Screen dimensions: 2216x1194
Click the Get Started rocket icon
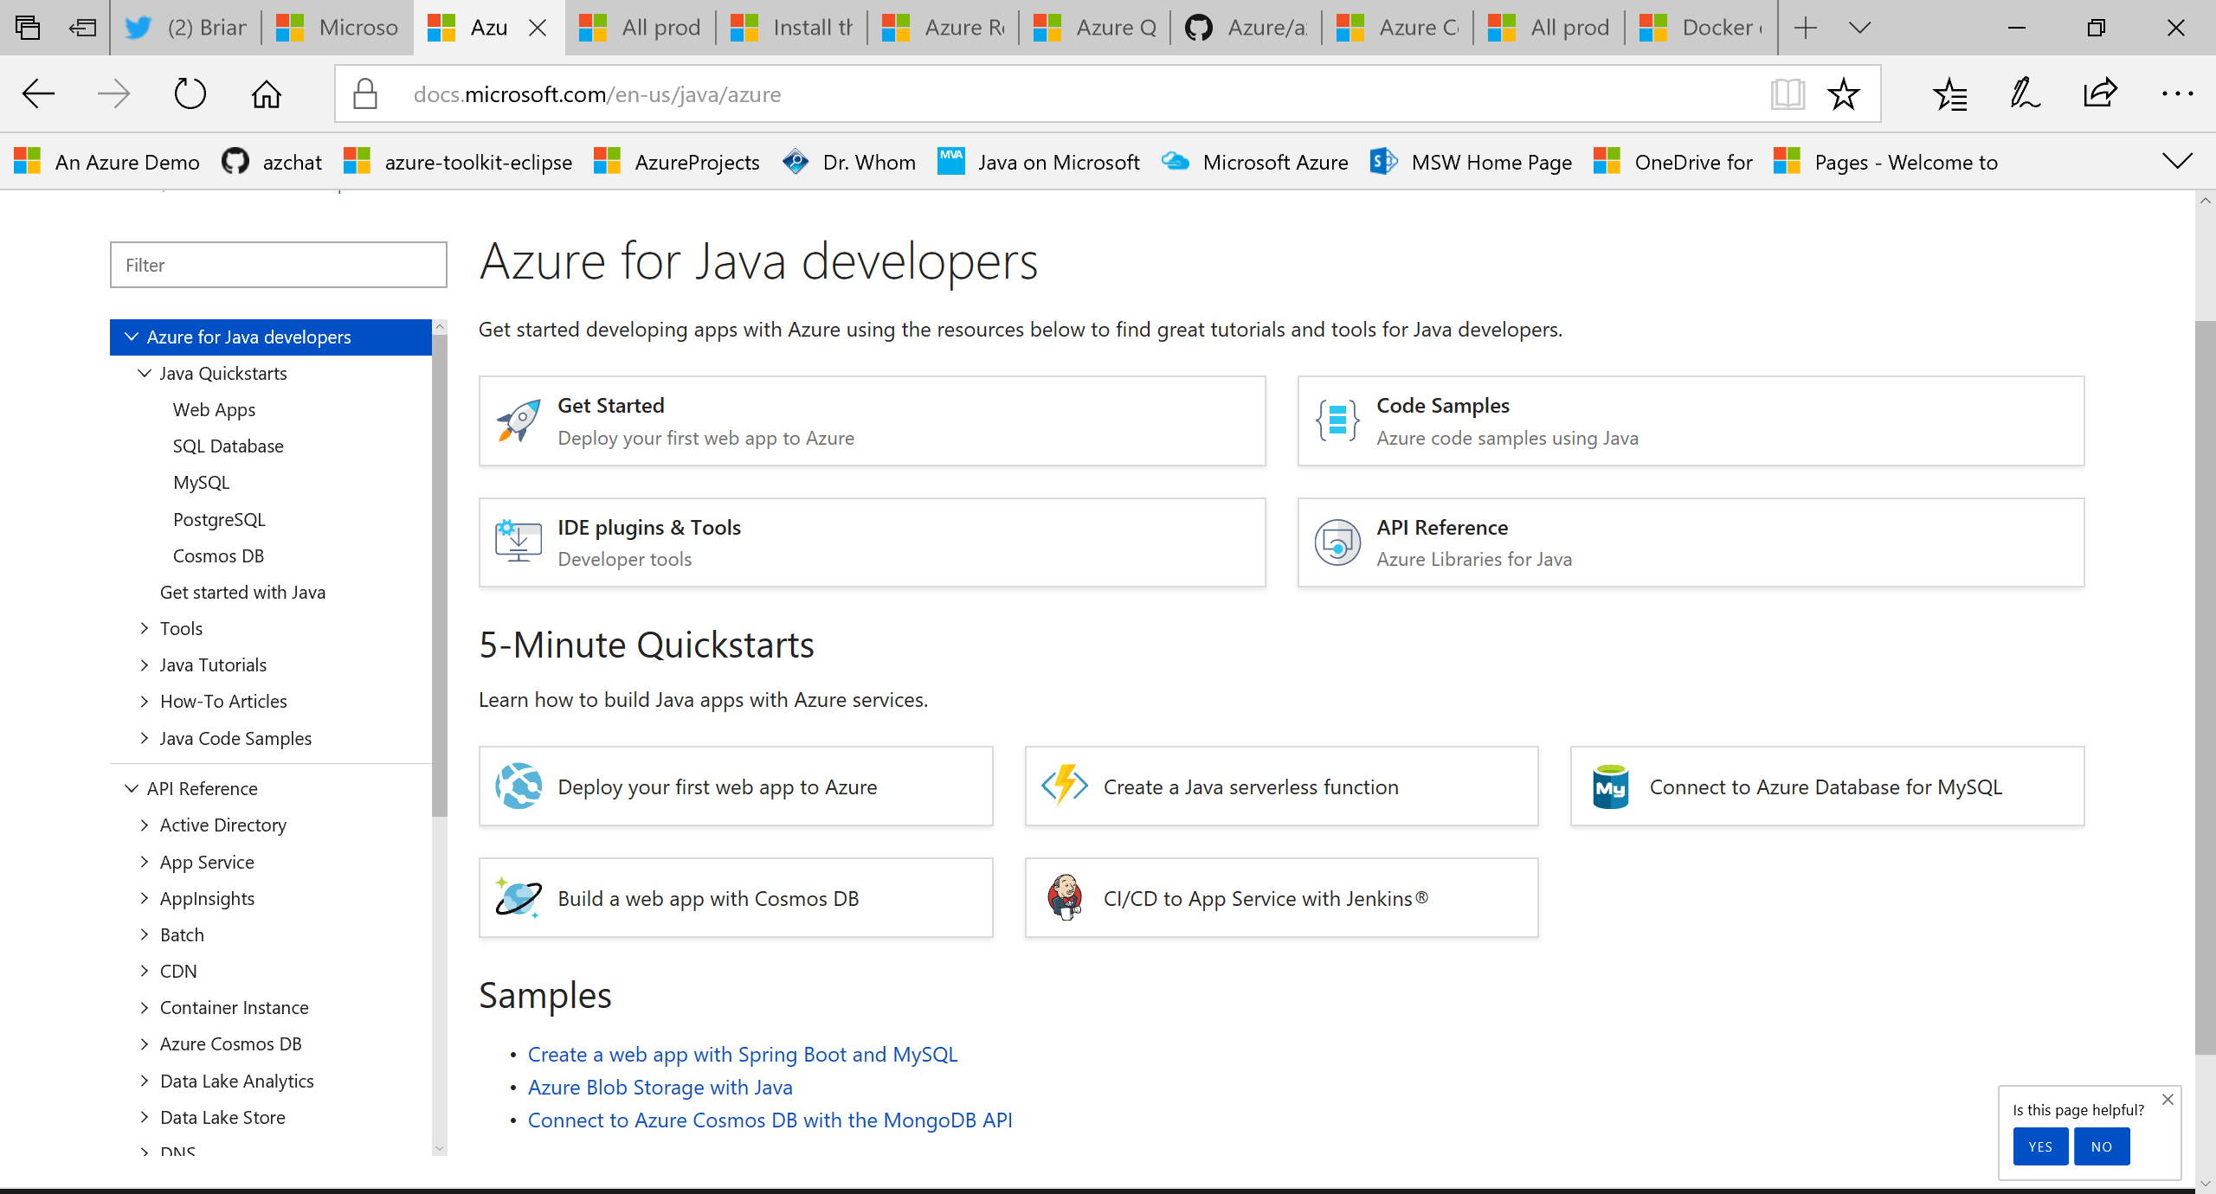(518, 421)
